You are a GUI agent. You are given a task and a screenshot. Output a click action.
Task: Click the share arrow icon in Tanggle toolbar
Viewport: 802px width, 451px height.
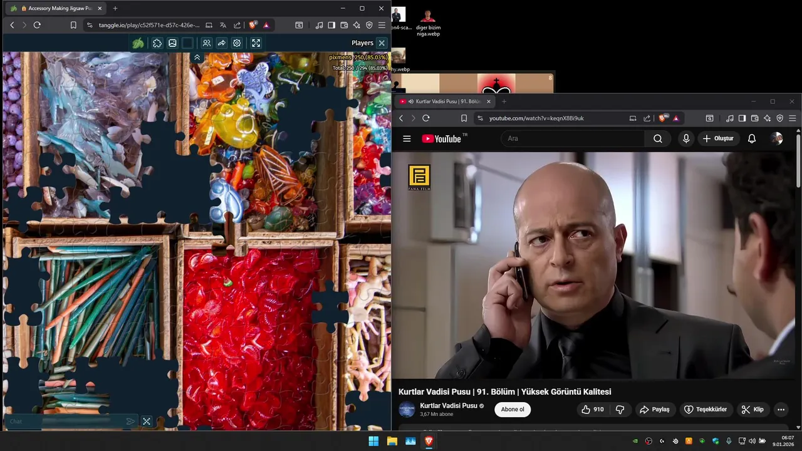coord(222,43)
